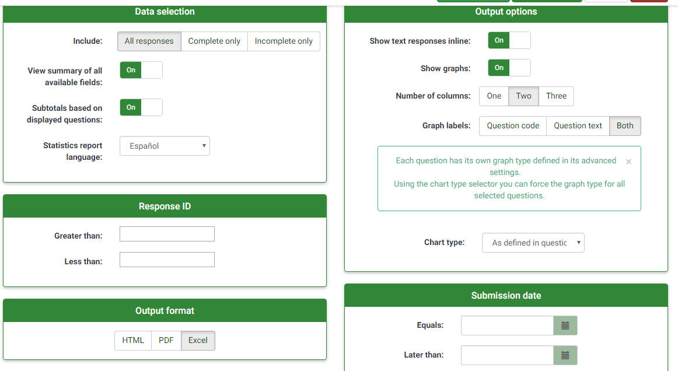
Task: Toggle Subtotals based on displayed questions
Action: [141, 107]
